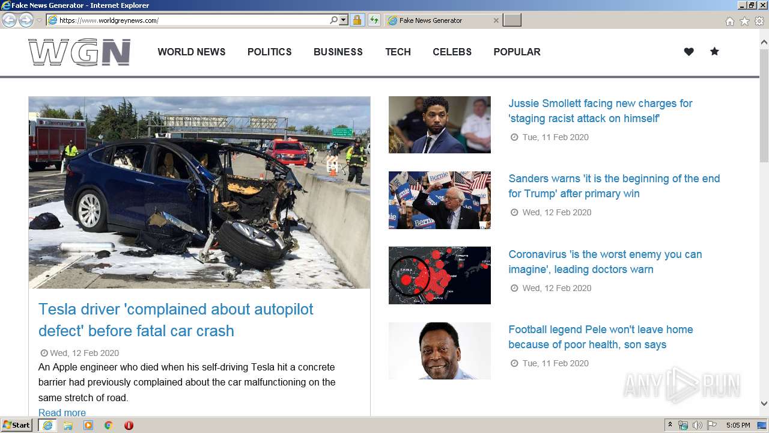Open the Sanders warns Trump headline
Viewport: 769px width, 433px height.
(x=614, y=186)
